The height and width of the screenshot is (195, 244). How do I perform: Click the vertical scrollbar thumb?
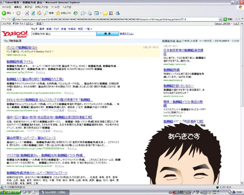tap(242, 66)
